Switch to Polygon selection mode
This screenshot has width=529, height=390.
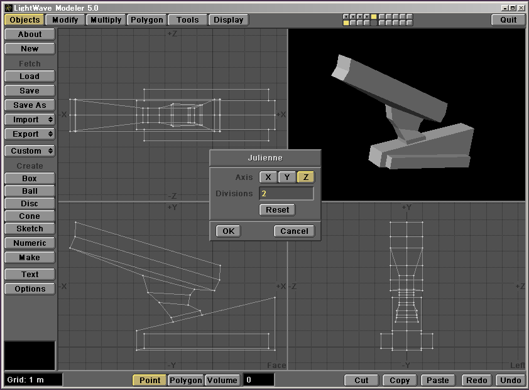(186, 380)
